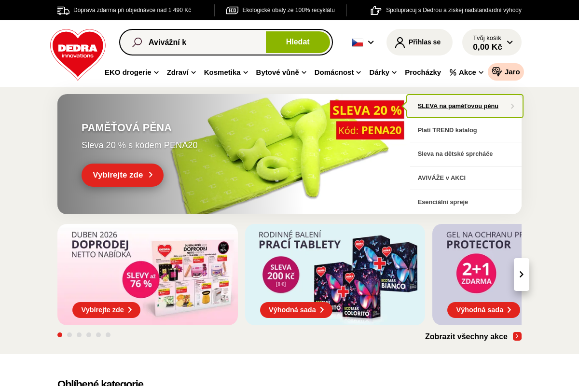Click Vybírejte zde on the foam banner
The height and width of the screenshot is (386, 579).
pos(123,175)
